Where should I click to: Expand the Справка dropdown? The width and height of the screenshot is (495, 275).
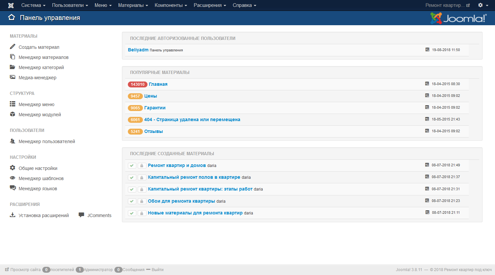244,5
